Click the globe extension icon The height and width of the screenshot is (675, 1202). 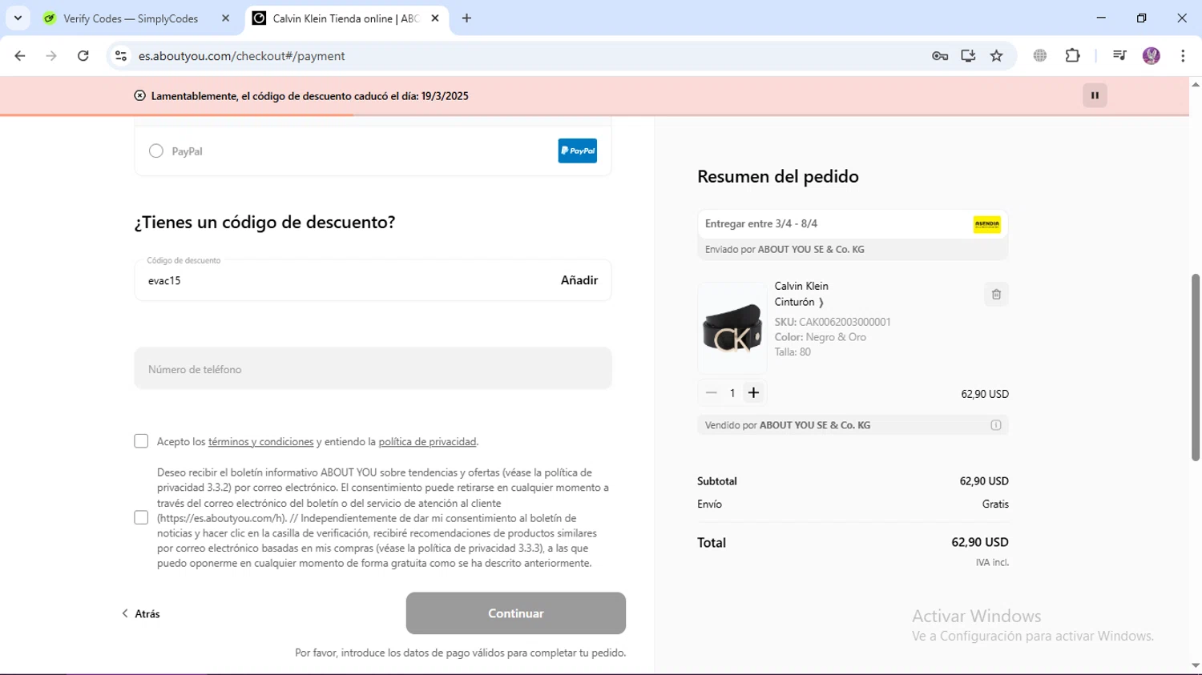[1040, 56]
